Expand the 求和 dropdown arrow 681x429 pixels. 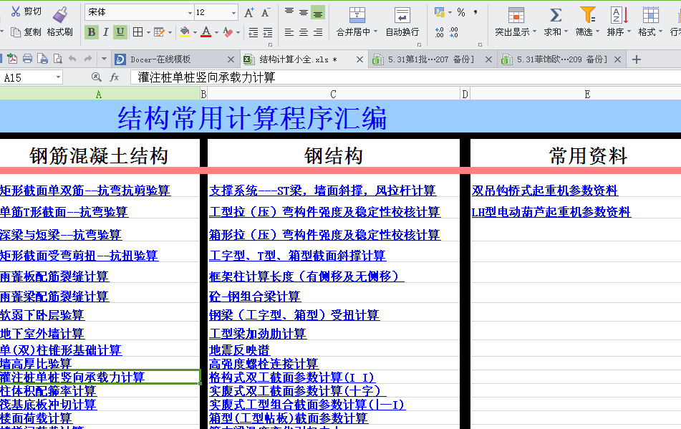[566, 32]
